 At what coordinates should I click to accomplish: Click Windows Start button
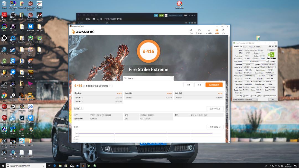3,166
